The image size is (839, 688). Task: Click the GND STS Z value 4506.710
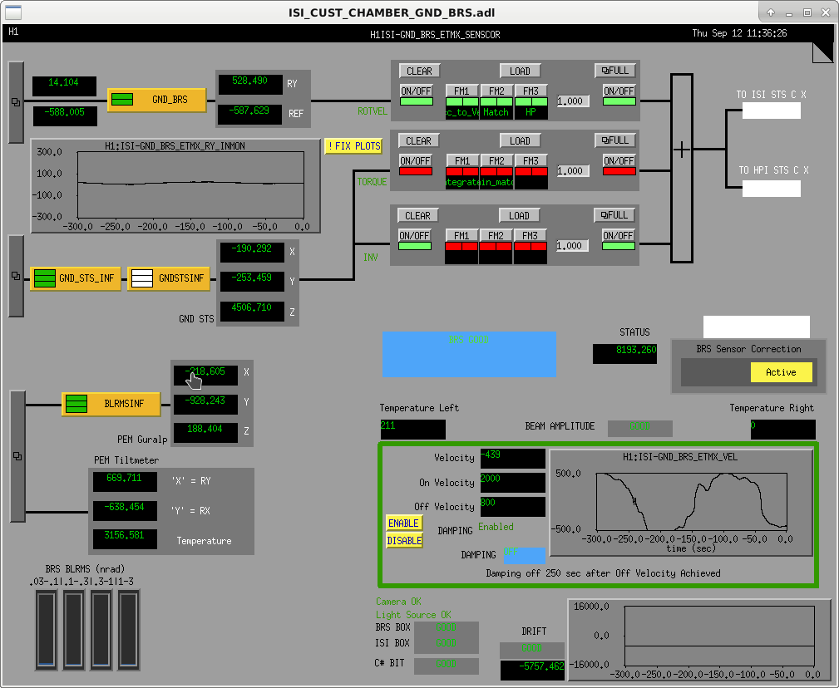(252, 312)
